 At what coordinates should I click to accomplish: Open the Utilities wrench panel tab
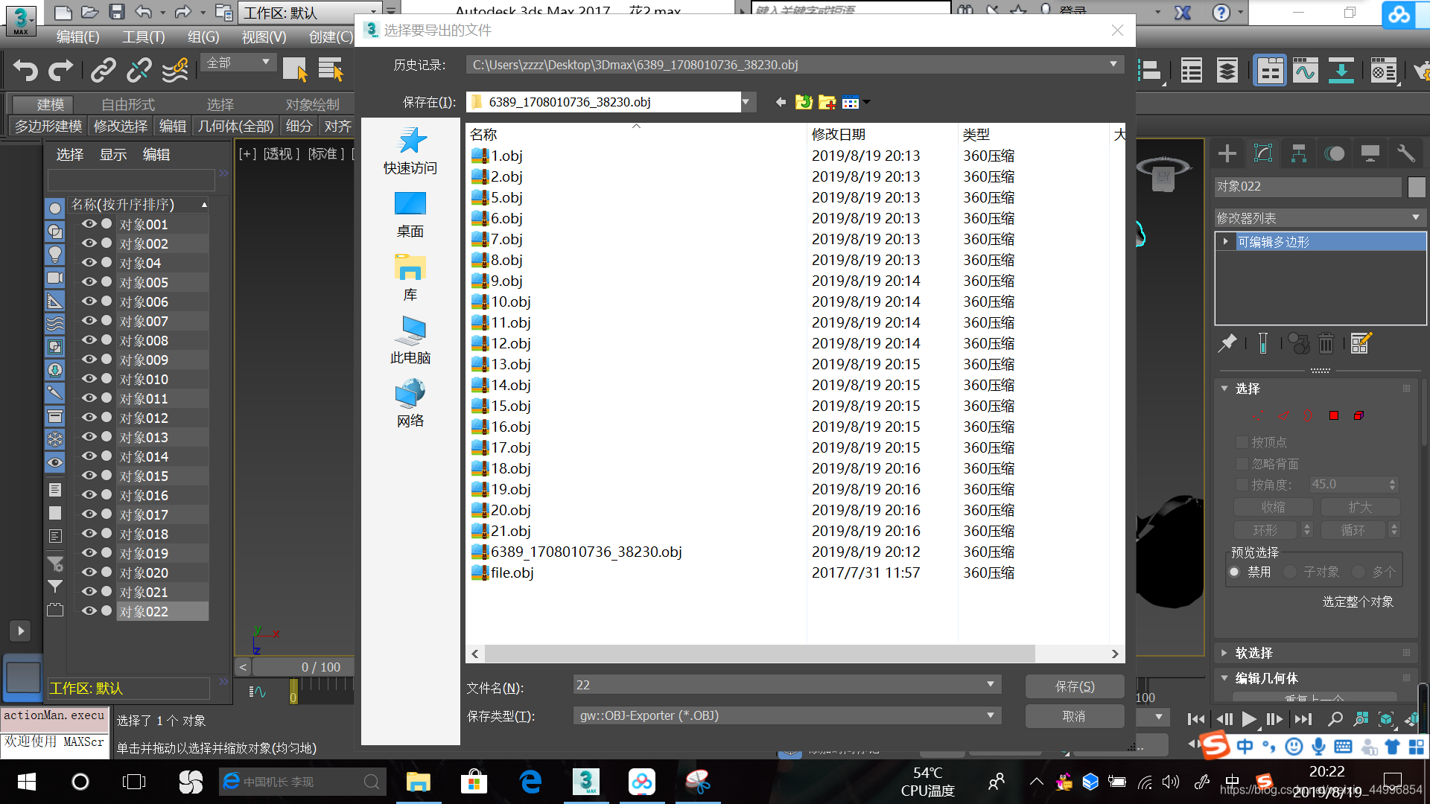tap(1405, 154)
